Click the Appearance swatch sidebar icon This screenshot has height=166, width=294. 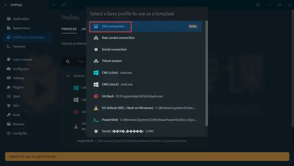coord(9,28)
